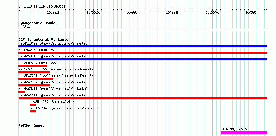Click the DGV Structural Variants heading
The width and height of the screenshot is (276, 136).
tap(43, 40)
